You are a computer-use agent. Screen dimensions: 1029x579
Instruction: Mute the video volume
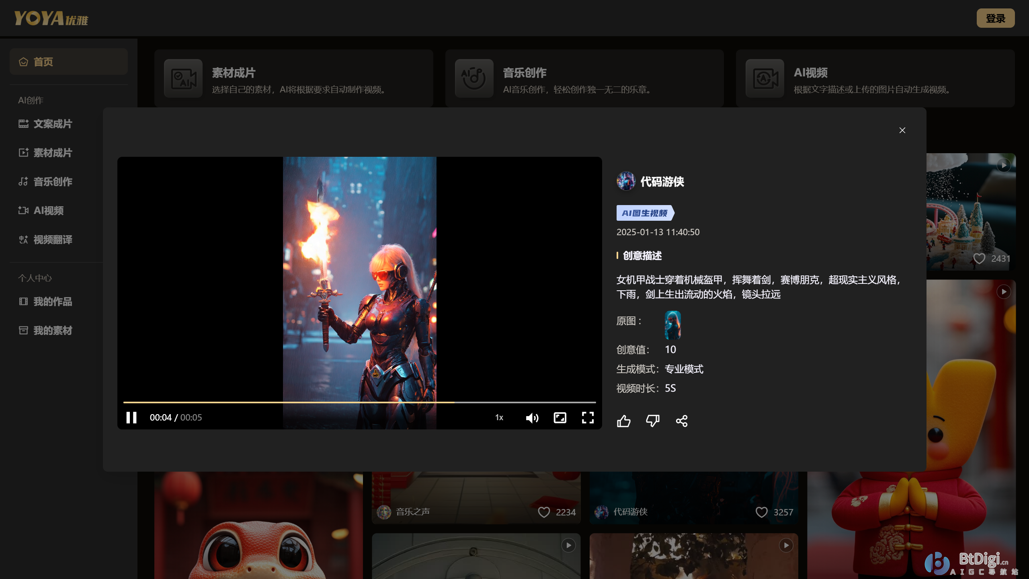point(532,418)
